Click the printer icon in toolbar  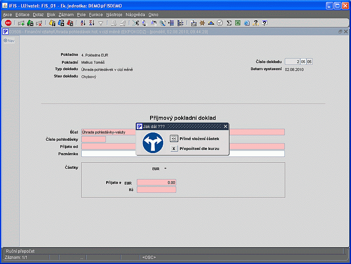click(x=113, y=23)
